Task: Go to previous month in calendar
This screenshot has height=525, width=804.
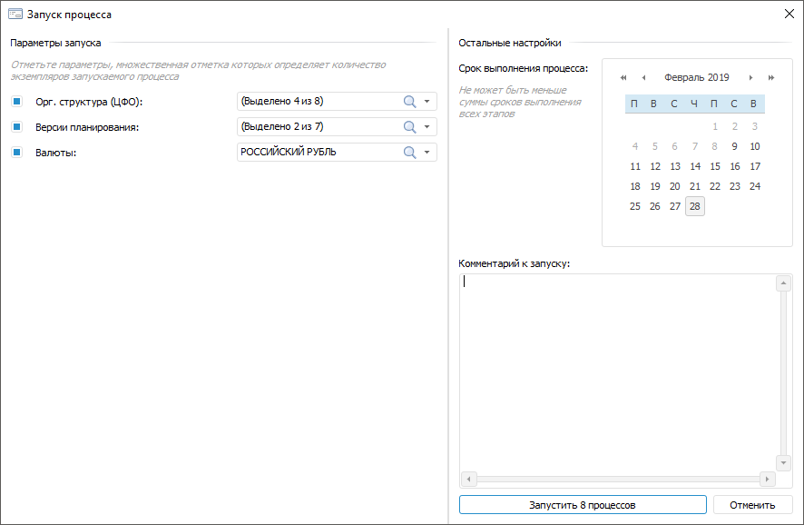Action: click(643, 77)
